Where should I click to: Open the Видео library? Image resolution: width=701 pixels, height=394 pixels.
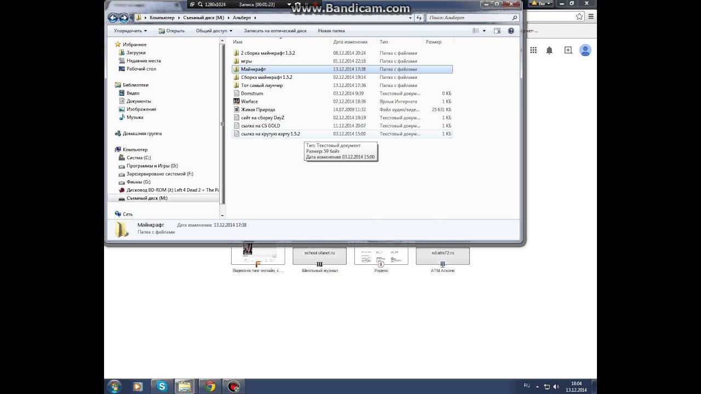(x=133, y=93)
